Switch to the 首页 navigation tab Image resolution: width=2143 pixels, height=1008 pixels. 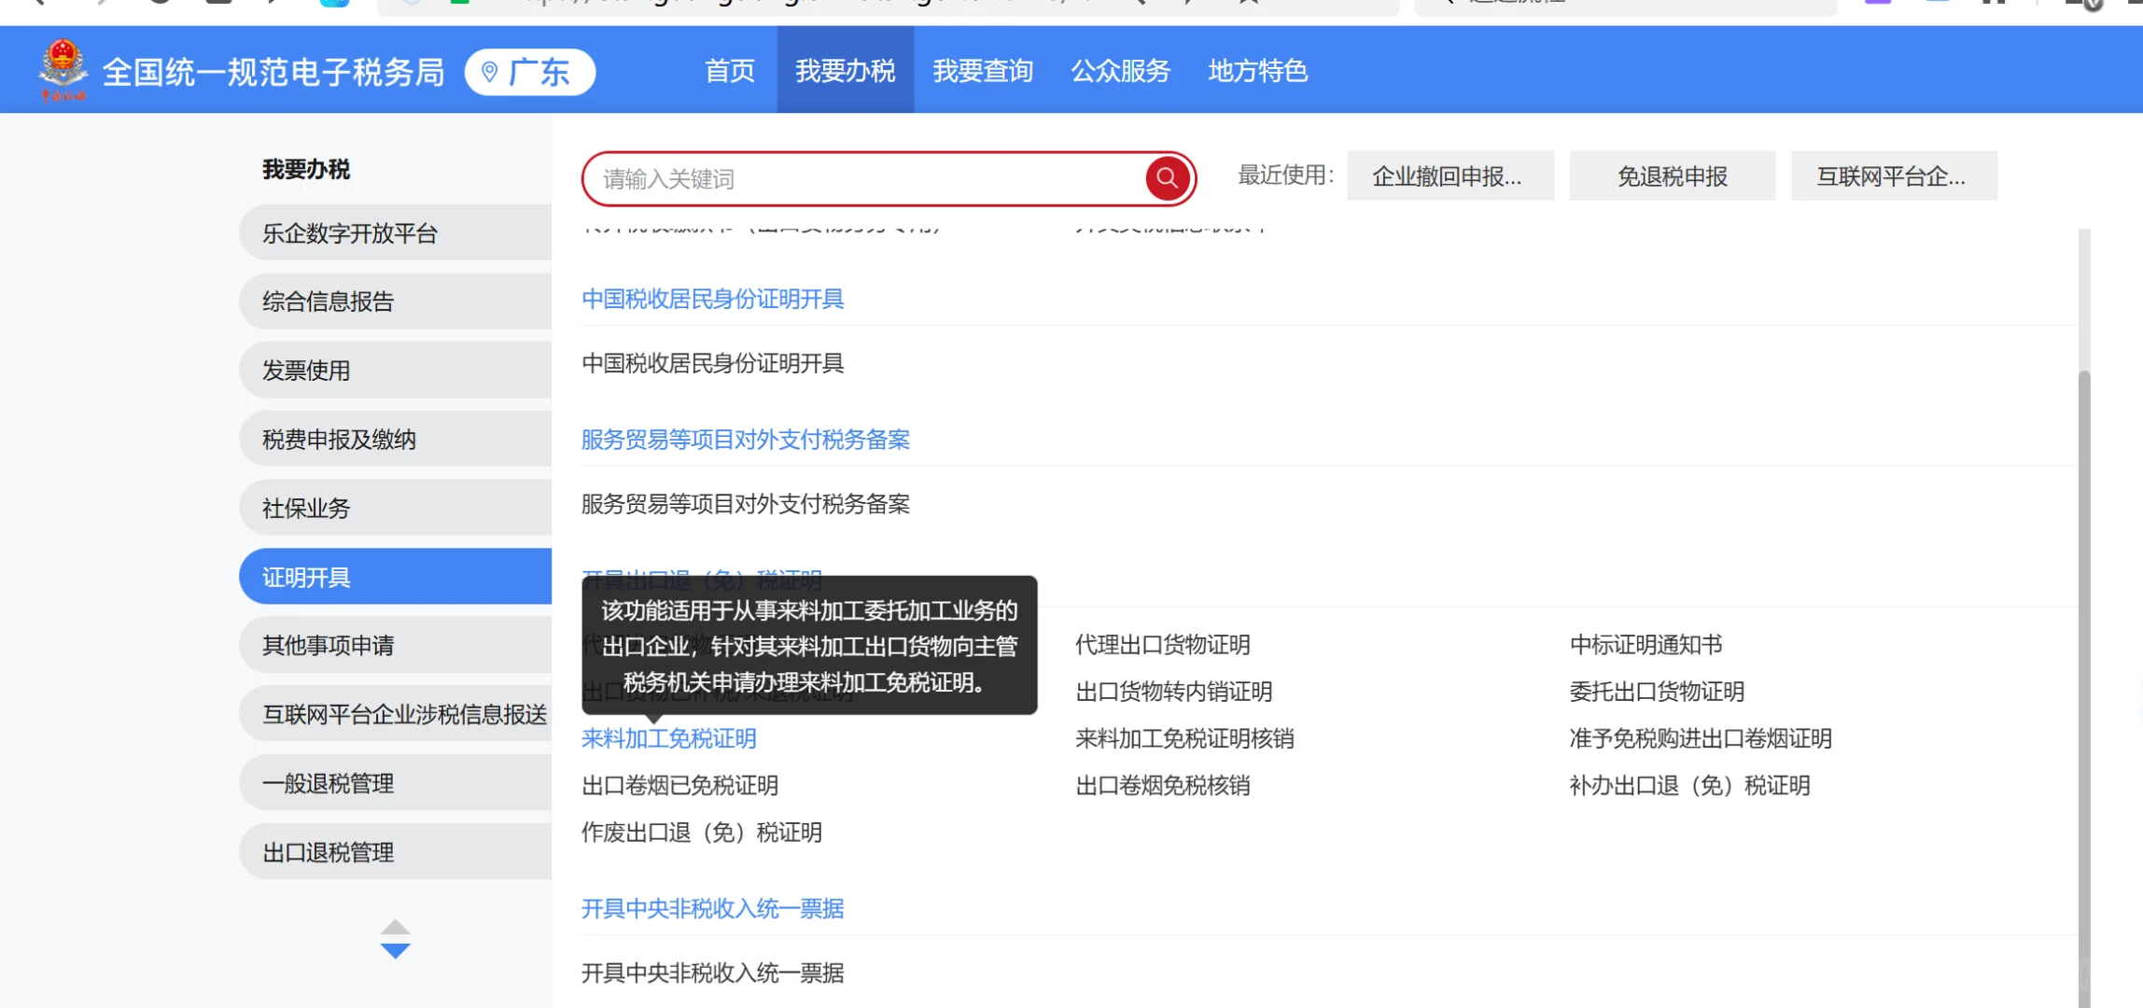point(729,71)
